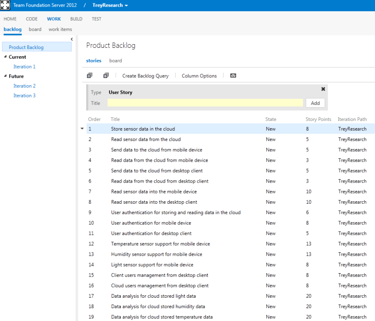Image resolution: width=375 pixels, height=321 pixels.
Task: Close the add User Story panel
Action: [x=323, y=89]
